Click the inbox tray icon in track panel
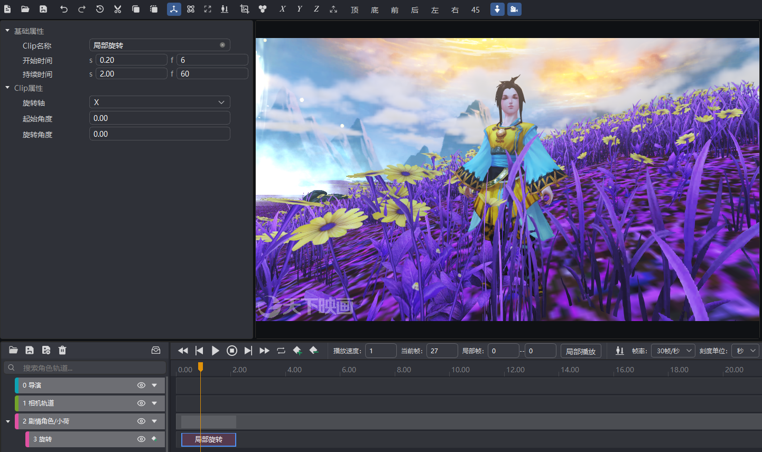This screenshot has height=452, width=762. (156, 350)
